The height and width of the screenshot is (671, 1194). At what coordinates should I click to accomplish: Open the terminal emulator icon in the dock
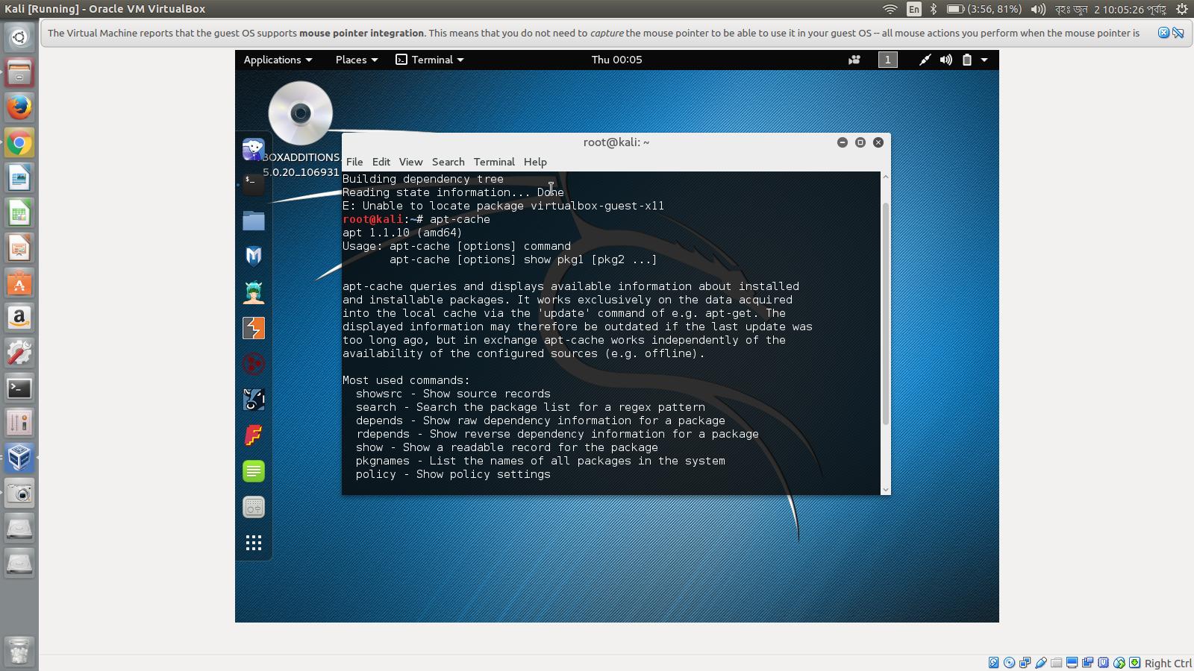pos(254,184)
